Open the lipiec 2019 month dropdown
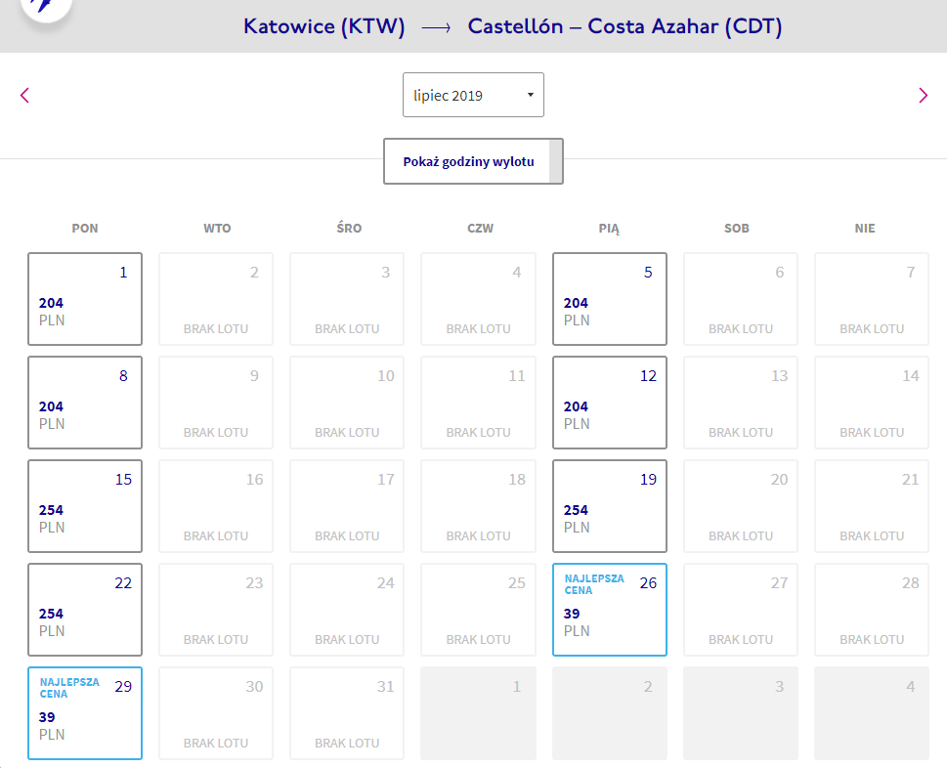This screenshot has width=947, height=768. pos(473,96)
